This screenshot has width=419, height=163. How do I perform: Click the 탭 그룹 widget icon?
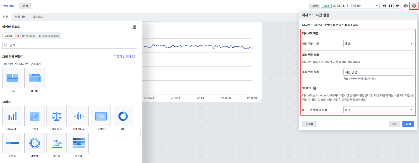pyautogui.click(x=34, y=78)
